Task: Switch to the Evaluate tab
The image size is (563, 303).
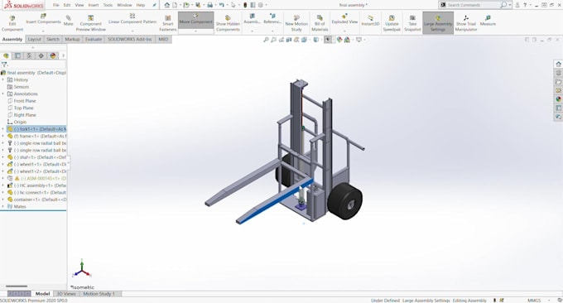Action: pos(94,39)
